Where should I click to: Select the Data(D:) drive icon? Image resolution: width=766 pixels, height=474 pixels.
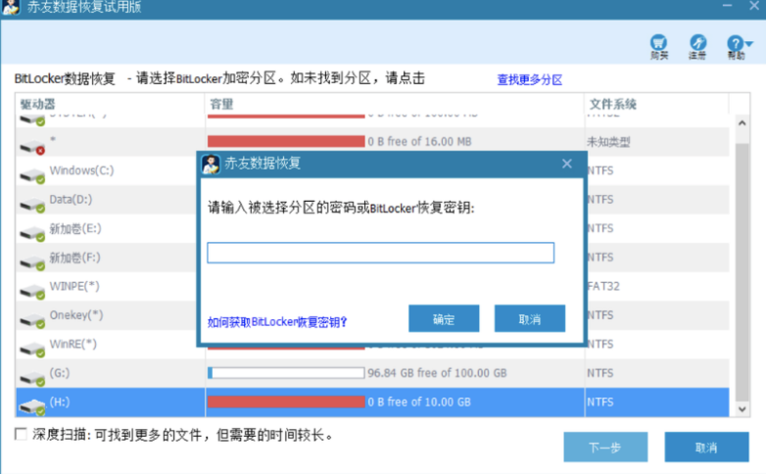[32, 205]
